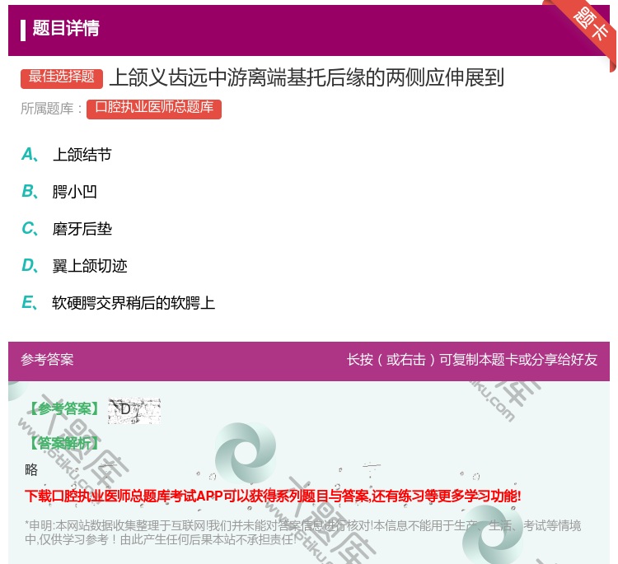Select option A 上颌结节

(82, 155)
